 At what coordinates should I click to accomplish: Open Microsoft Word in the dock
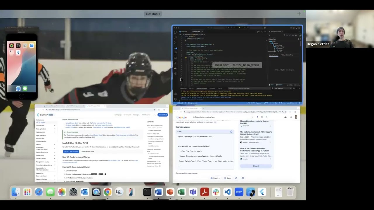pos(158,192)
